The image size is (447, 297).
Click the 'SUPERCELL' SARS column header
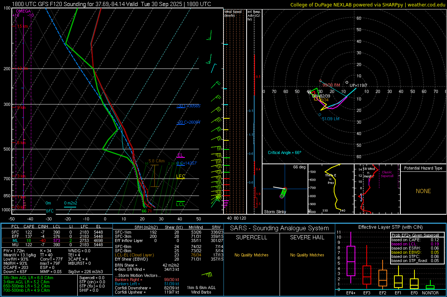[x=252, y=237]
